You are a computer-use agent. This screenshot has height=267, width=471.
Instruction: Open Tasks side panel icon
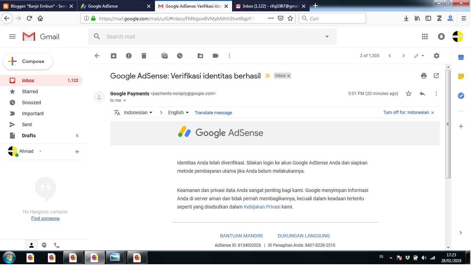tap(461, 96)
